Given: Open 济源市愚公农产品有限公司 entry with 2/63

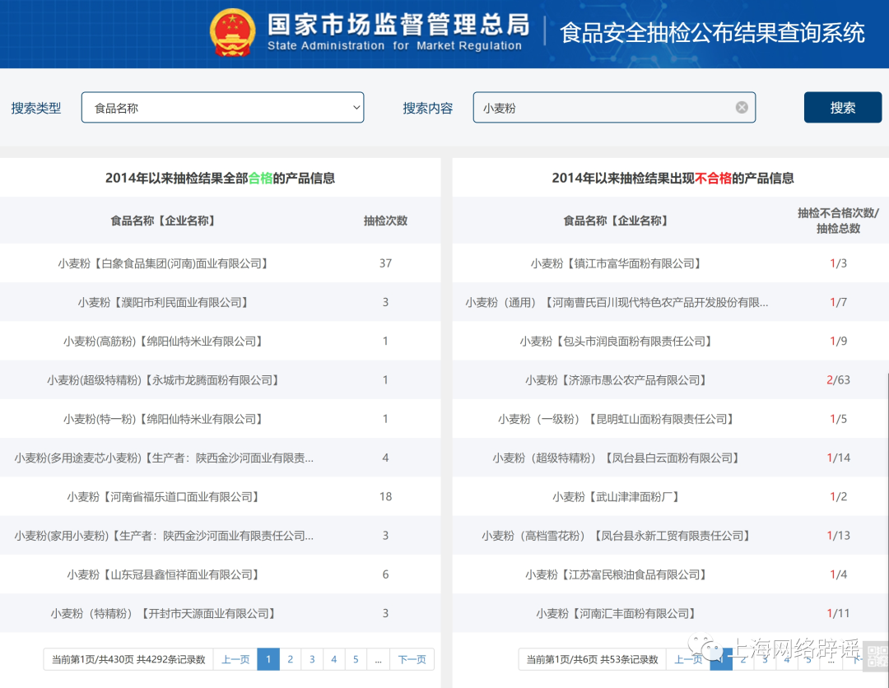Looking at the screenshot, I should click(x=616, y=380).
